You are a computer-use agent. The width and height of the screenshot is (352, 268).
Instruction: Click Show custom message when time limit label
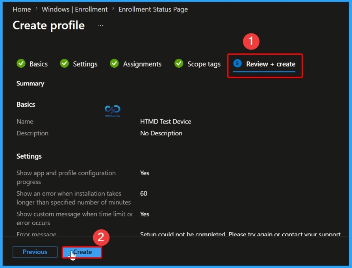75,218
